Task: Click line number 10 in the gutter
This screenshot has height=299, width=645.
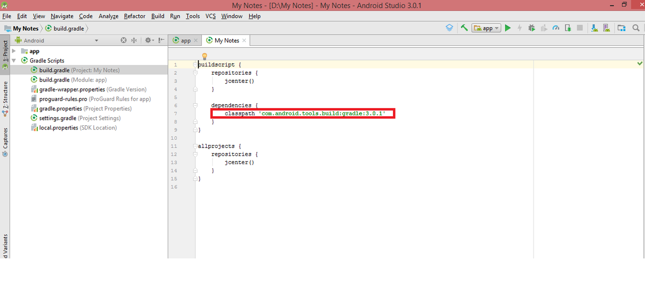Action: [x=174, y=138]
